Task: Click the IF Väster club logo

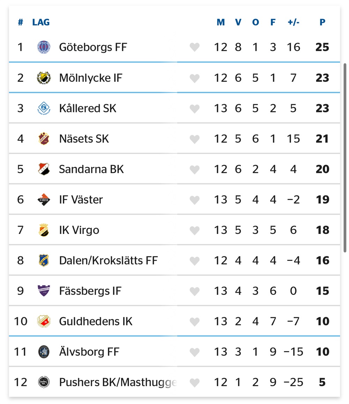Action: tap(44, 199)
